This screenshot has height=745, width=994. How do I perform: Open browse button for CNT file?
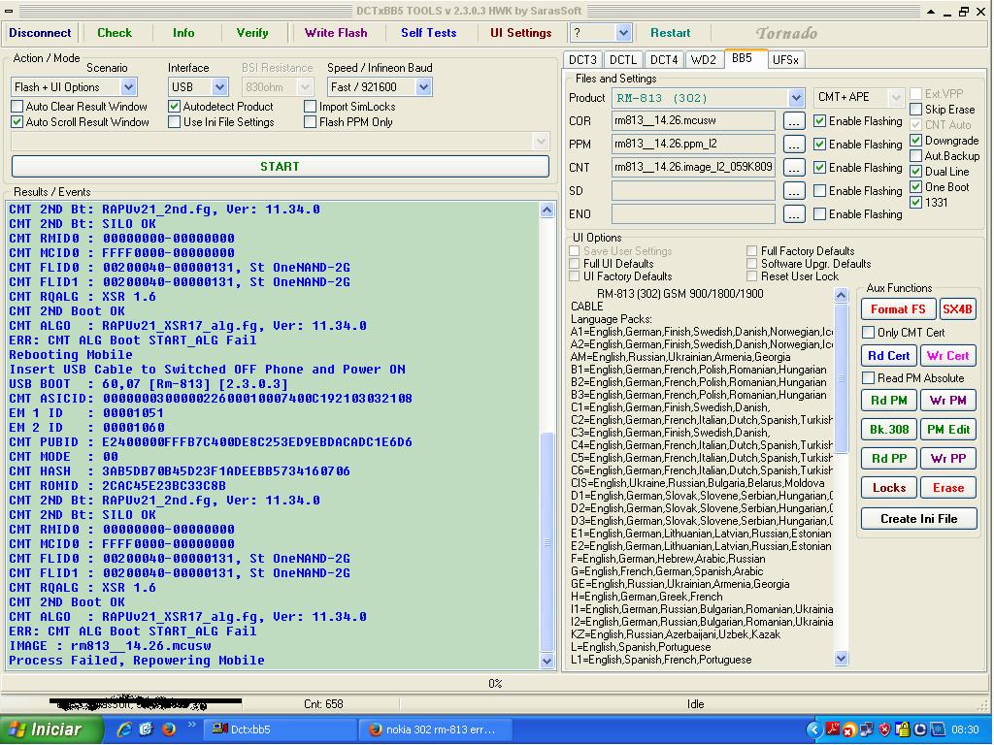coord(794,168)
